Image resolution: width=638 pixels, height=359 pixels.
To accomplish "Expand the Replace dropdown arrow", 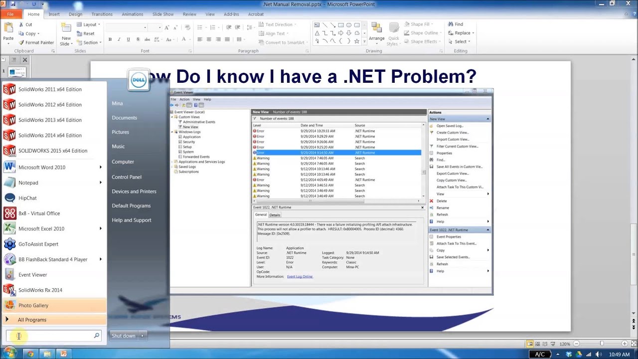I will [x=473, y=33].
